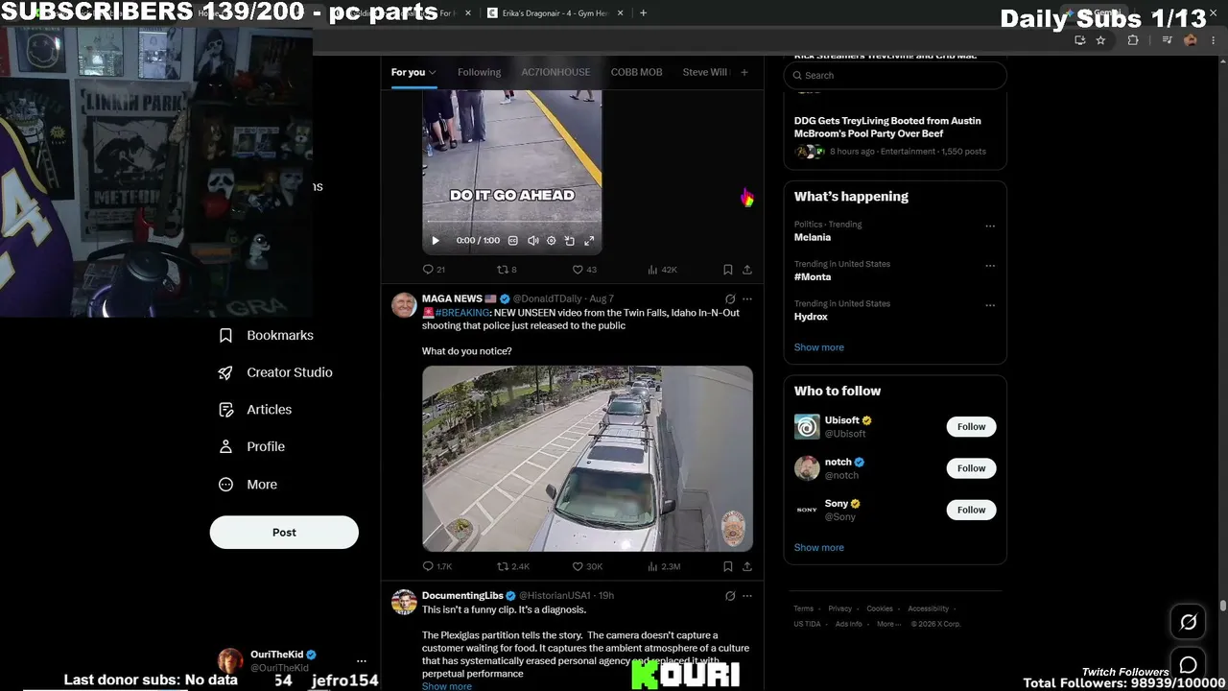Repost the post with 8 reposts

point(507,270)
